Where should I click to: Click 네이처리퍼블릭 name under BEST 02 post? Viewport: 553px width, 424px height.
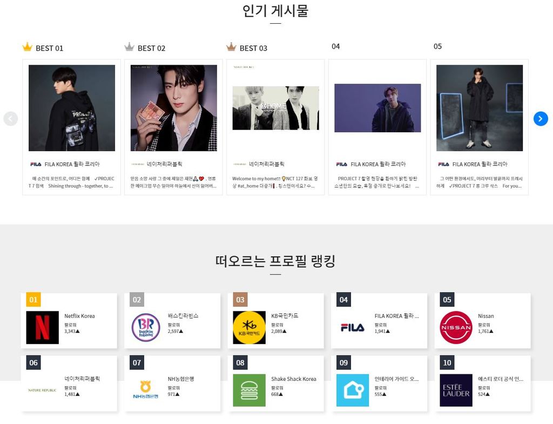164,164
